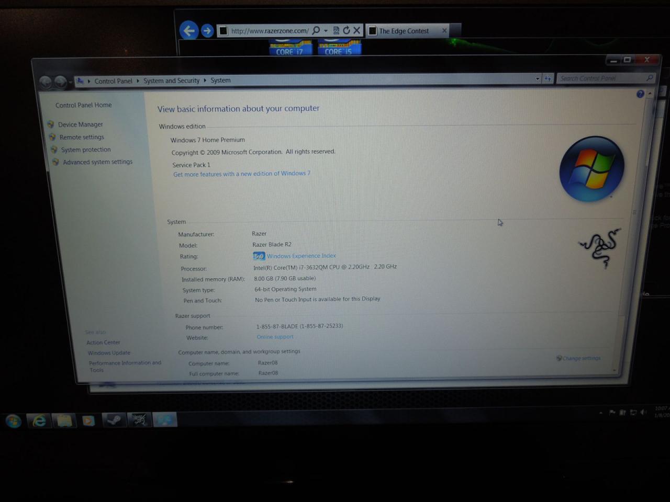Expand the breadcrumb arrow after System and Security
Image resolution: width=670 pixels, height=502 pixels.
205,81
